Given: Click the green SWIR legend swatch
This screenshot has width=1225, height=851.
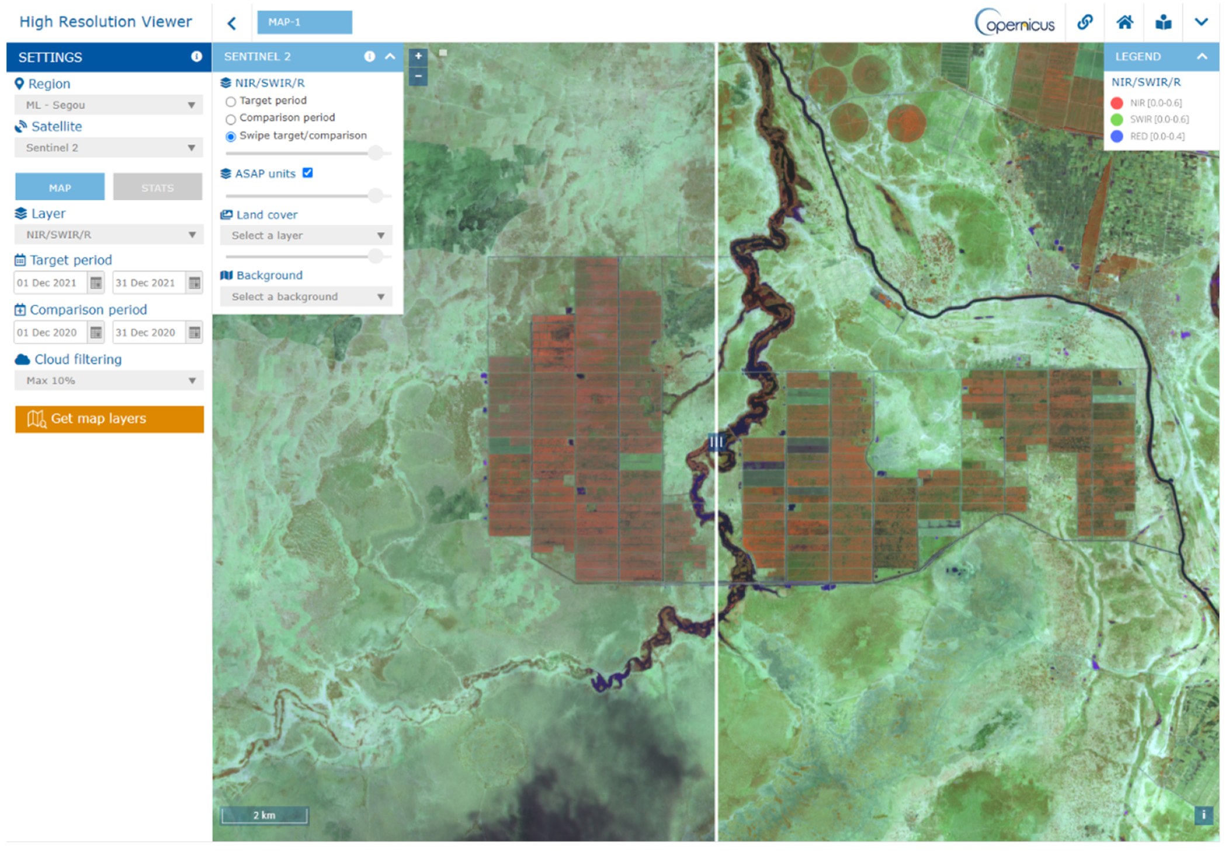Looking at the screenshot, I should click(x=1116, y=120).
